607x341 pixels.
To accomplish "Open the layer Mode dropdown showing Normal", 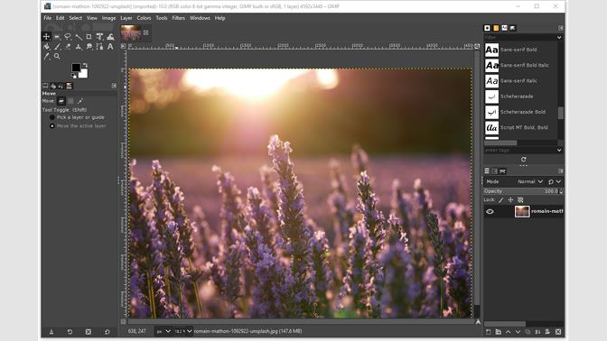I will [x=530, y=181].
